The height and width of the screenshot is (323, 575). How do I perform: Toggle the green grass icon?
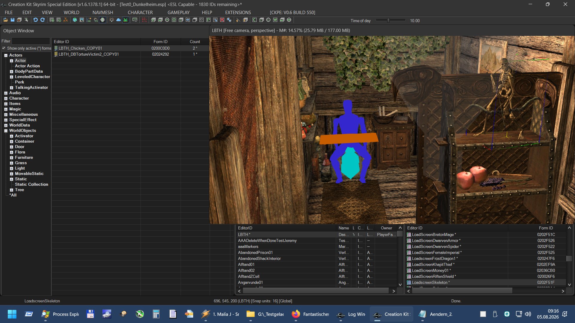point(125,20)
